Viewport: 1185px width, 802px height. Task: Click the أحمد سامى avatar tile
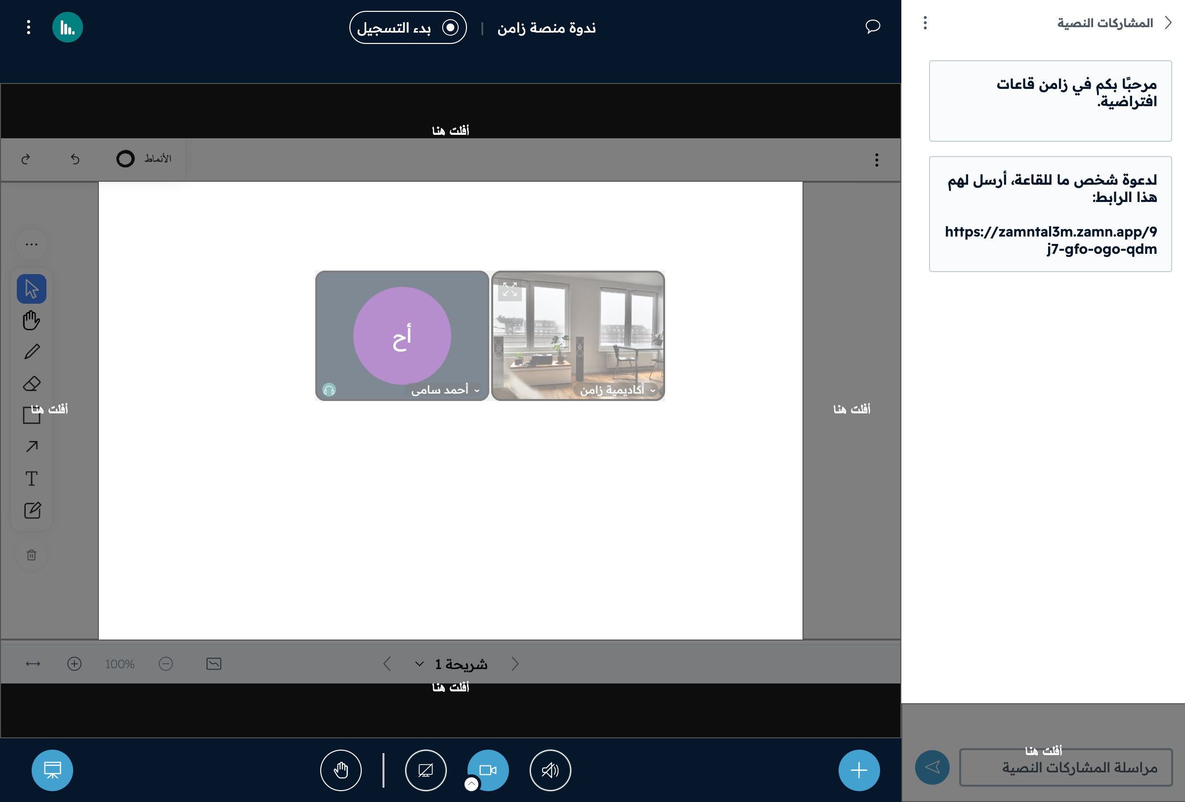(402, 335)
